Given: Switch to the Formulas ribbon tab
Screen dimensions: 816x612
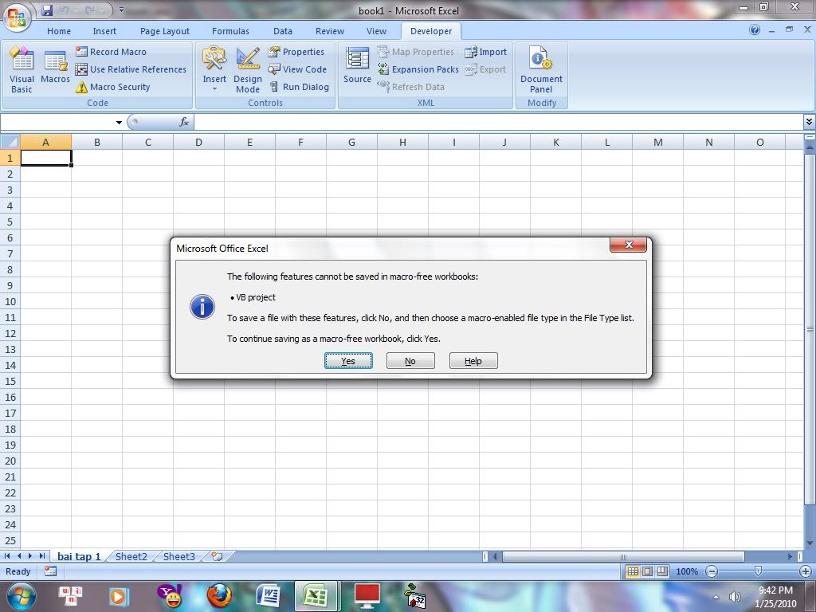Looking at the screenshot, I should [x=230, y=31].
